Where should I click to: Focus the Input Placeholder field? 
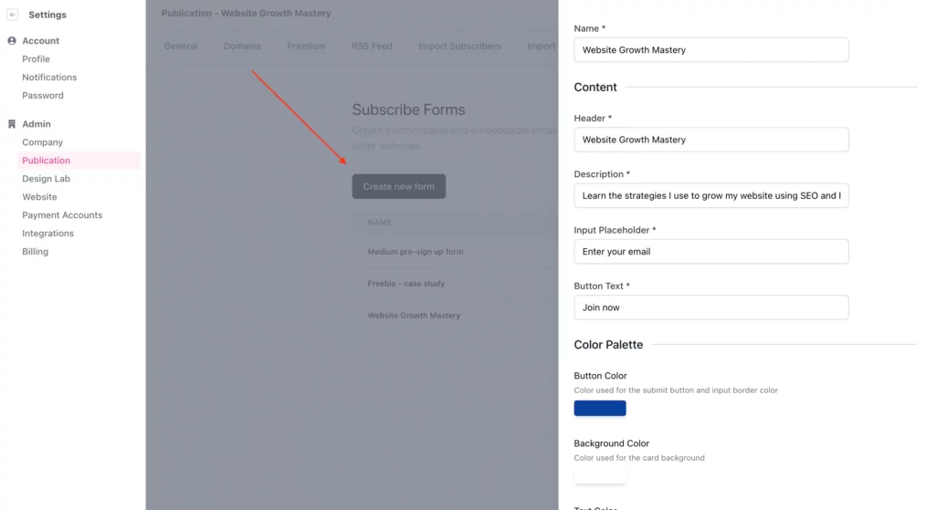tap(711, 252)
